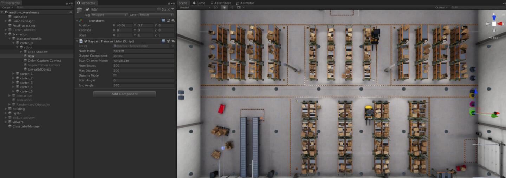Toggle scene lighting sun icon

point(225,7)
